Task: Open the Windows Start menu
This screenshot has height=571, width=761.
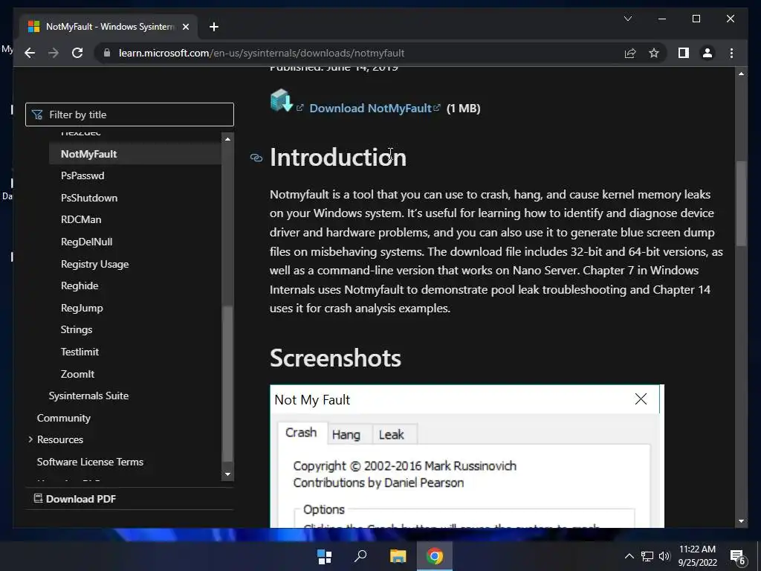Action: click(x=324, y=556)
